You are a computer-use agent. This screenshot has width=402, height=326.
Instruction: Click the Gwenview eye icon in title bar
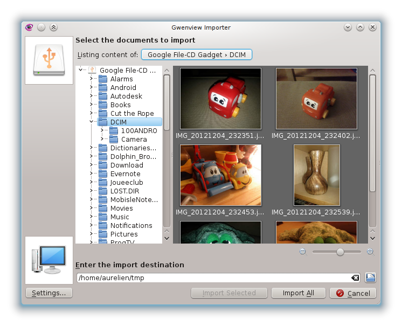29,27
